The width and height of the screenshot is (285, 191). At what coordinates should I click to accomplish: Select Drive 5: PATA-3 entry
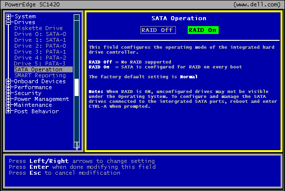(x=40, y=64)
